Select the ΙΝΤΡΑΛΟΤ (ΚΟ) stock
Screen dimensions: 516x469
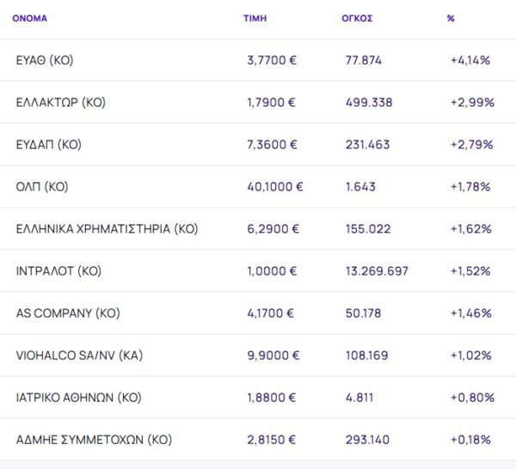pos(58,271)
